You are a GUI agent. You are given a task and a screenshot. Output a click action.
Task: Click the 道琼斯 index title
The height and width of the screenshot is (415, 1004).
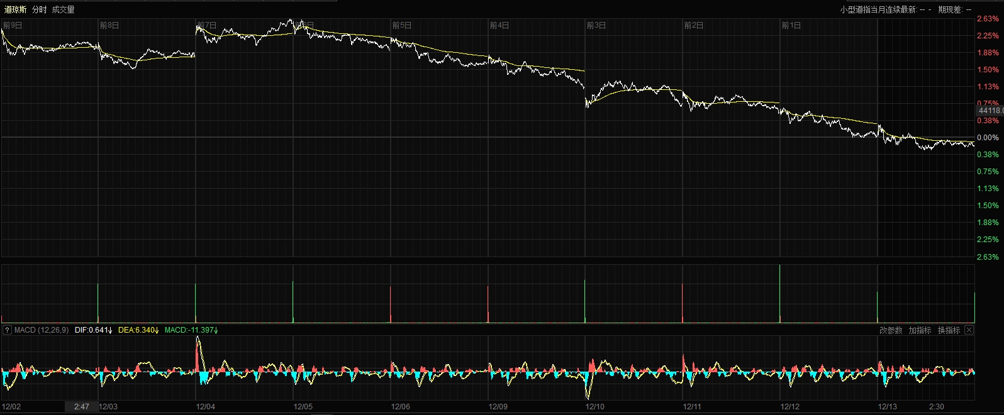click(15, 9)
